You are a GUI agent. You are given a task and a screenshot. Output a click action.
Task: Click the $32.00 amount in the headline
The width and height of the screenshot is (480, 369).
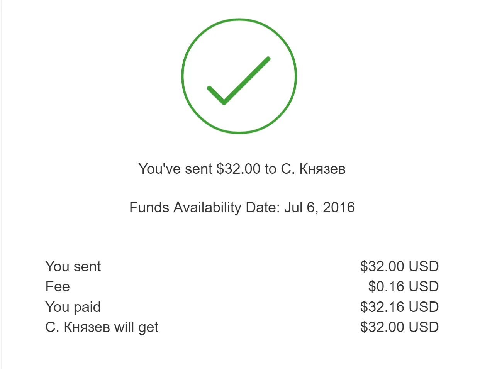(x=238, y=169)
